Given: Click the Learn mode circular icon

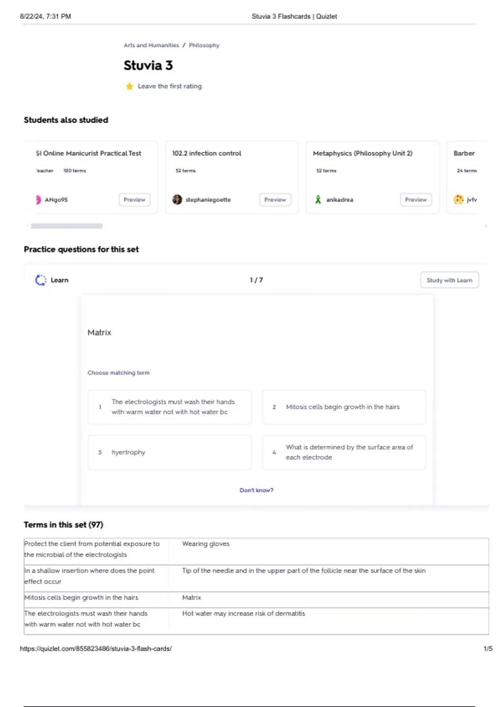Looking at the screenshot, I should click(41, 280).
